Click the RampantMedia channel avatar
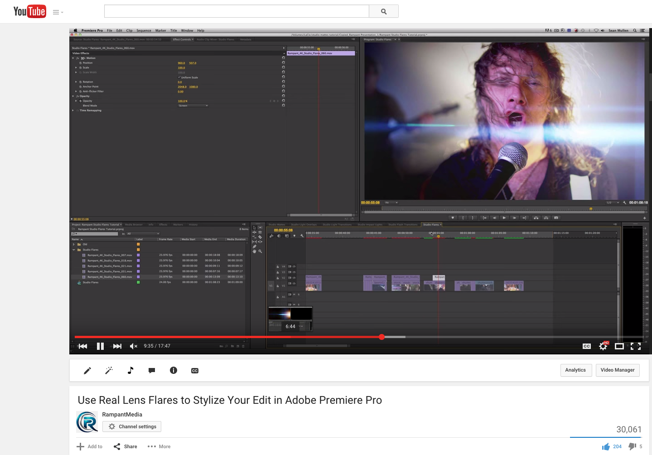The image size is (652, 455). click(87, 422)
